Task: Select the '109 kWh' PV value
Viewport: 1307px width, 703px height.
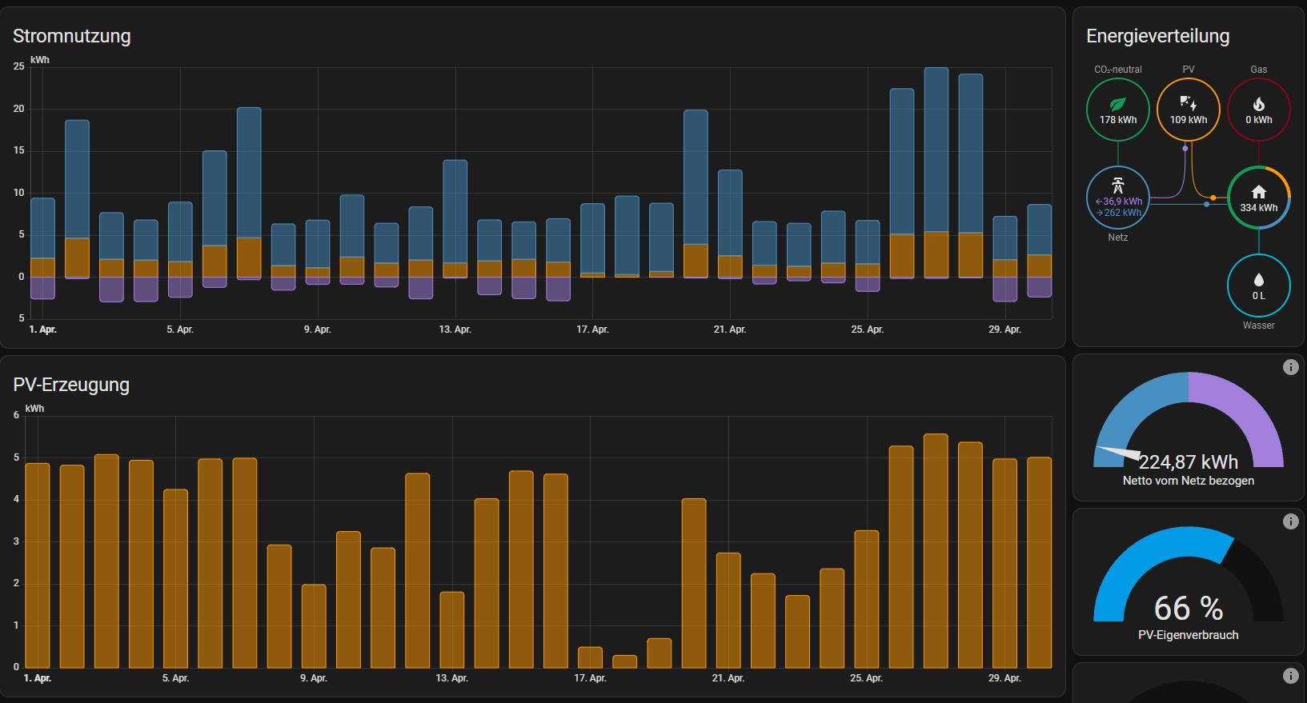Action: tap(1189, 120)
